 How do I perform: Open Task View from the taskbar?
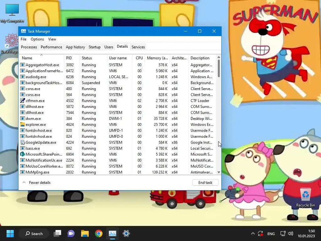coord(57,233)
